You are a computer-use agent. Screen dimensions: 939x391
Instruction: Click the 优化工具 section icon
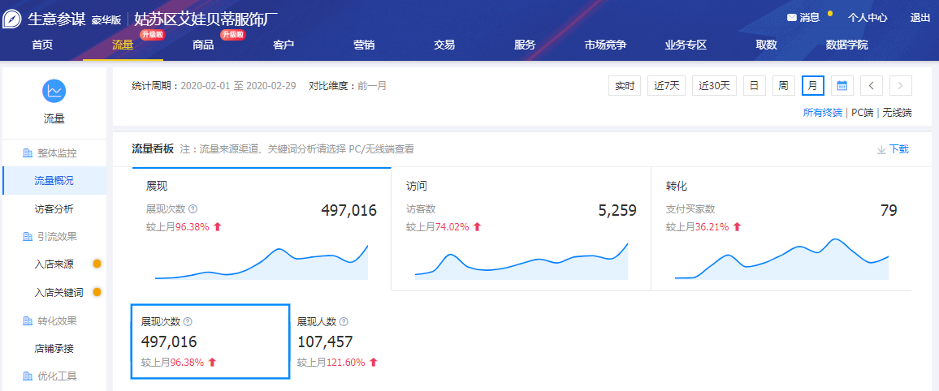(27, 376)
